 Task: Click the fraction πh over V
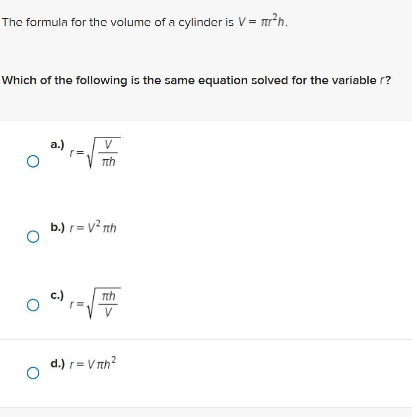tap(108, 304)
